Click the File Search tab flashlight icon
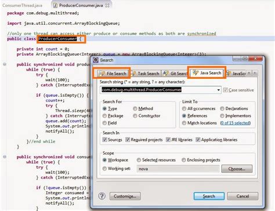The image size is (275, 211). pos(102,74)
